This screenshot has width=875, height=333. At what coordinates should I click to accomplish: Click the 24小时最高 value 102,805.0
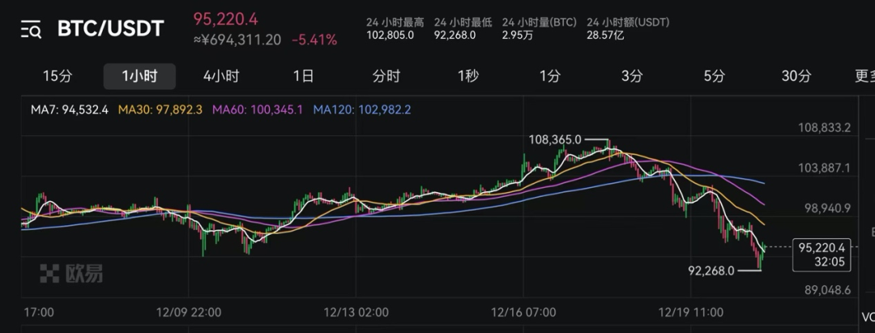click(390, 35)
